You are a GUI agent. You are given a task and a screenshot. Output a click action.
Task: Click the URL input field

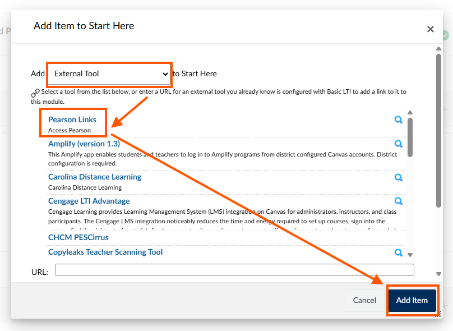pos(234,270)
